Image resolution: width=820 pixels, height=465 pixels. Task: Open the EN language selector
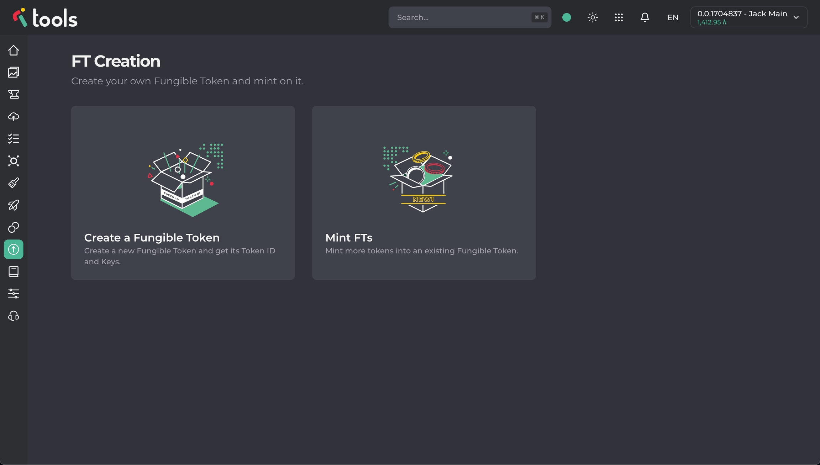coord(673,17)
